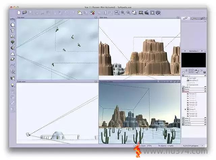Select the boolean object cube icon
Image resolution: width=216 pixels, height=160 pixels.
[x=12, y=78]
